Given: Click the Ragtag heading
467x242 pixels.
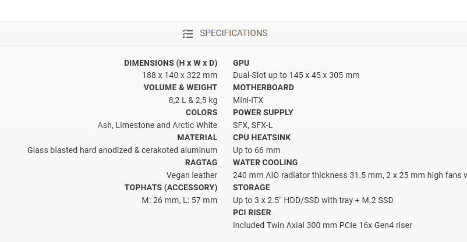Looking at the screenshot, I should tap(201, 162).
